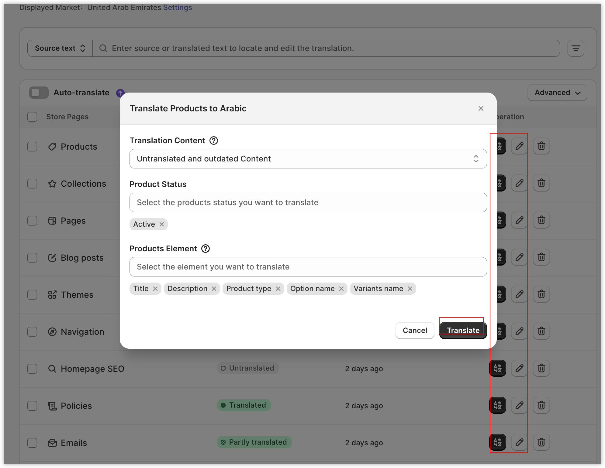Open the Blog posts store page row
Screen dimensions: 605x468
pos(82,258)
